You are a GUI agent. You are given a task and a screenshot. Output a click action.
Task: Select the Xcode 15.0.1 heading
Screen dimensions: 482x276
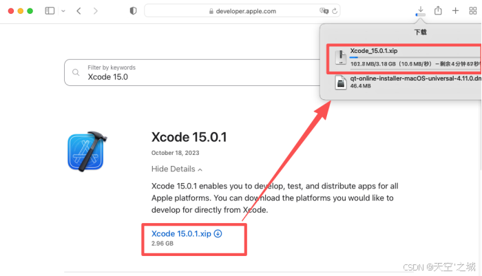pyautogui.click(x=189, y=137)
